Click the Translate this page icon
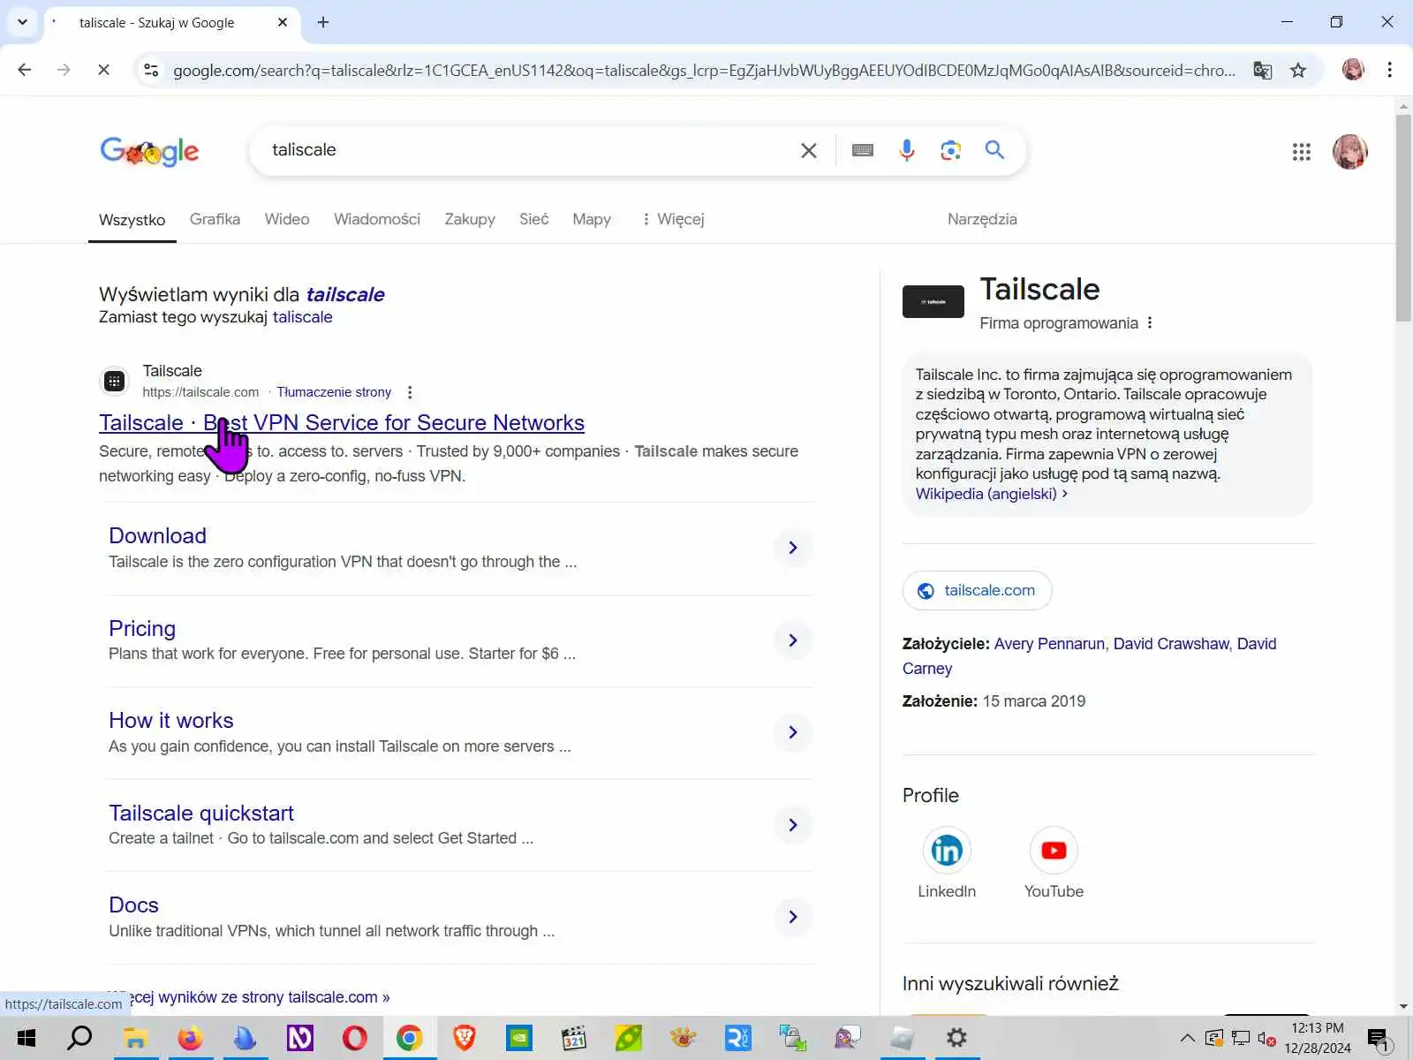The image size is (1413, 1060). [x=1263, y=70]
